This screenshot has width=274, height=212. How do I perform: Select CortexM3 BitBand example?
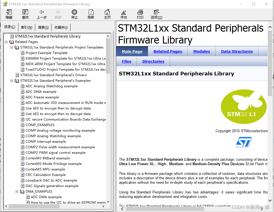tap(48, 158)
